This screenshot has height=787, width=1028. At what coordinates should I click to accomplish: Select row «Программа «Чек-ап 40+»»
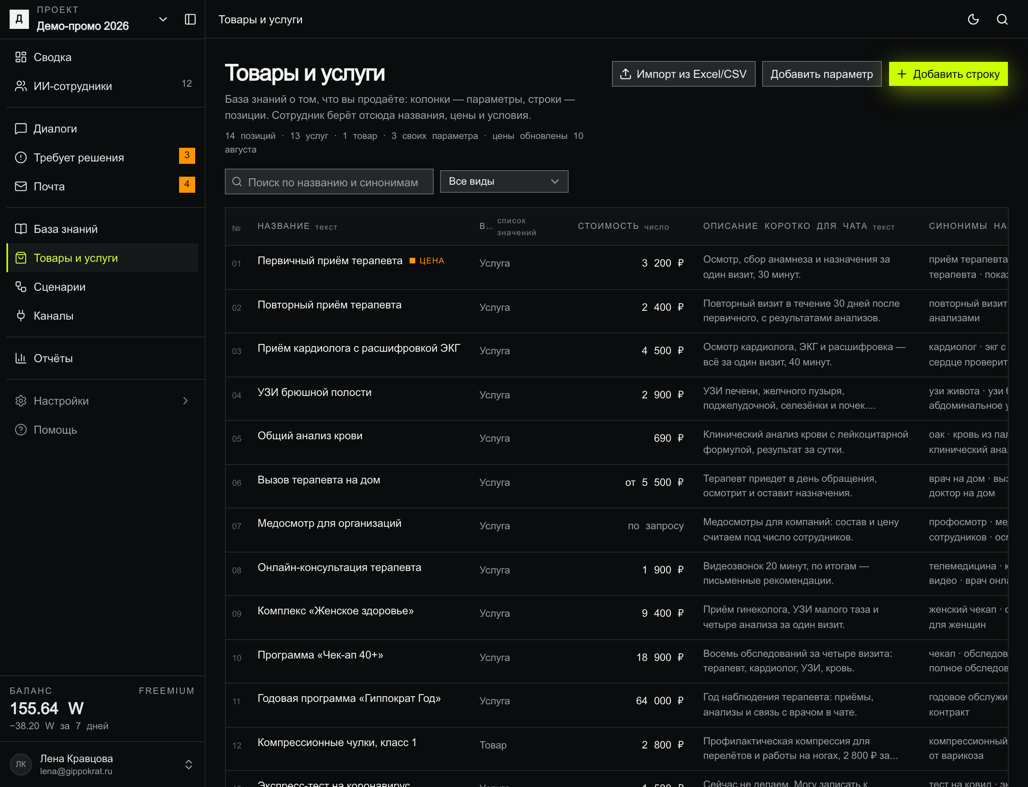click(616, 661)
